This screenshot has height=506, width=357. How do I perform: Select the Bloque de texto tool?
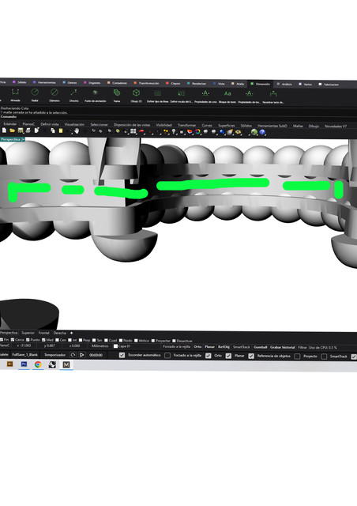[227, 96]
